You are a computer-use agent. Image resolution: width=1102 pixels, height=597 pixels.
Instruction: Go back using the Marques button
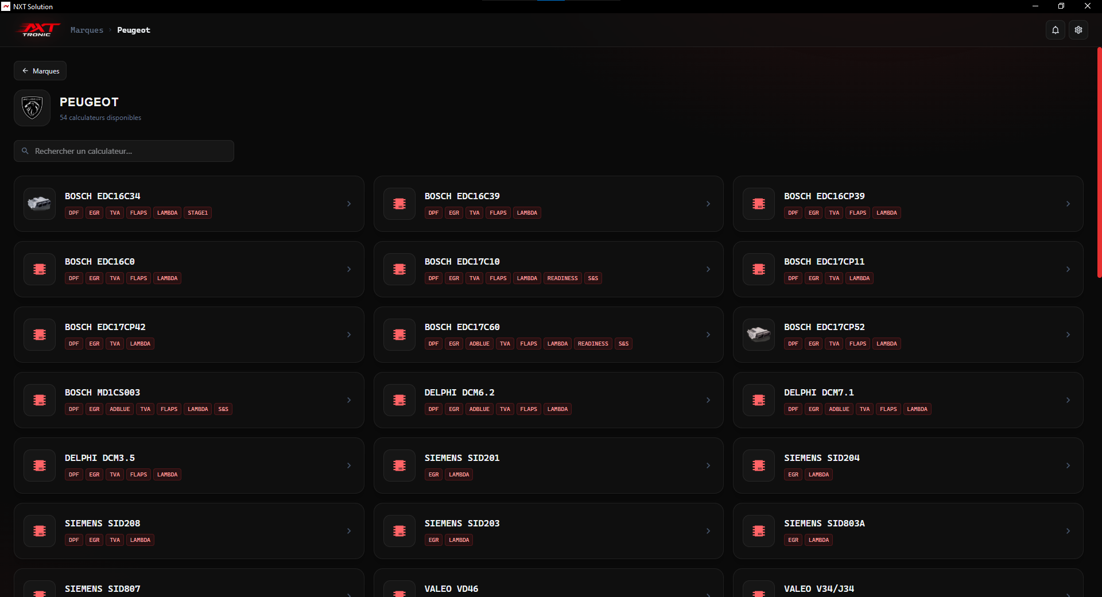pos(40,71)
